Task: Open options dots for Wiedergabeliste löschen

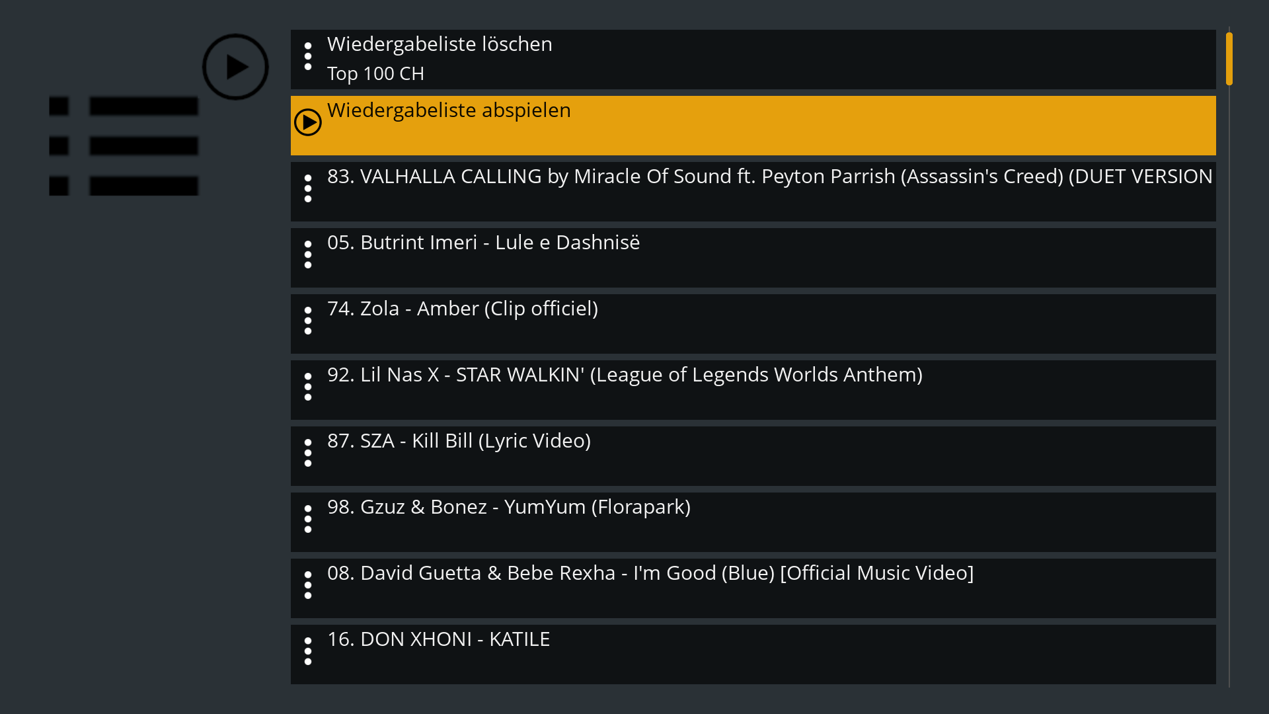Action: (x=308, y=56)
